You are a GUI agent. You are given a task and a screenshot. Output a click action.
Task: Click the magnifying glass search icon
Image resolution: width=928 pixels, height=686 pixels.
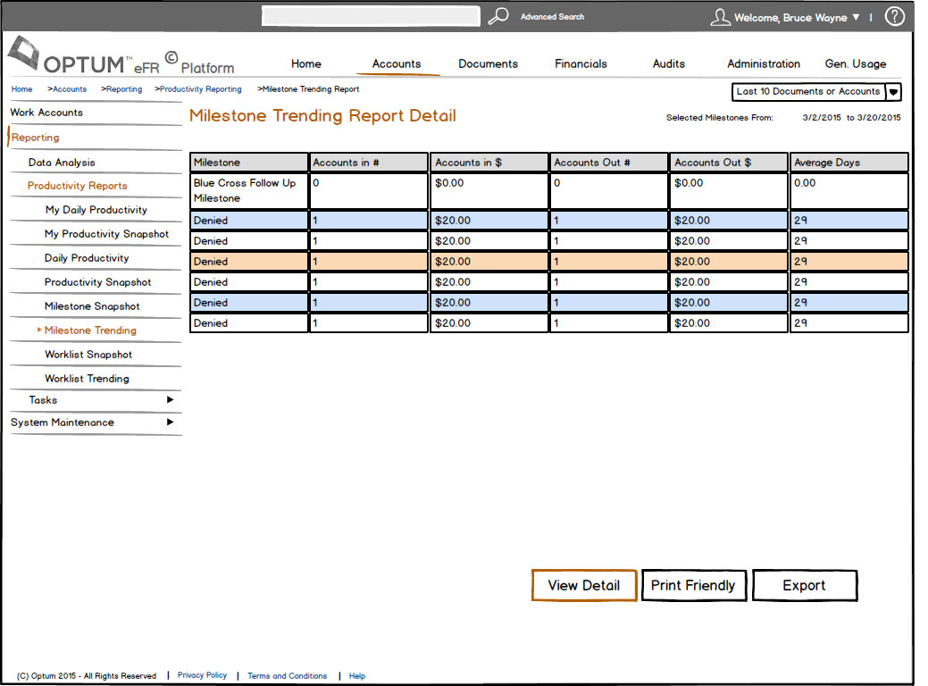coord(498,16)
